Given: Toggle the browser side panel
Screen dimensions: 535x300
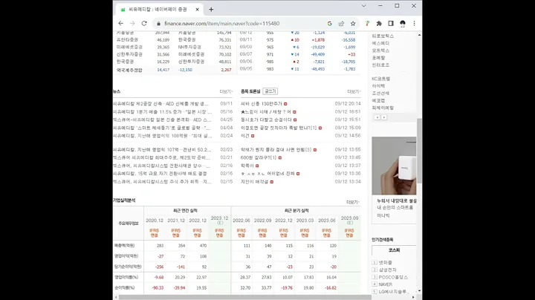Looking at the screenshot, I should 391,24.
